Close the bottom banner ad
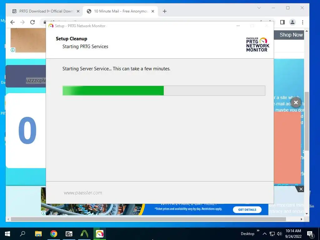Screen dimensions: 320x240 [301, 189]
